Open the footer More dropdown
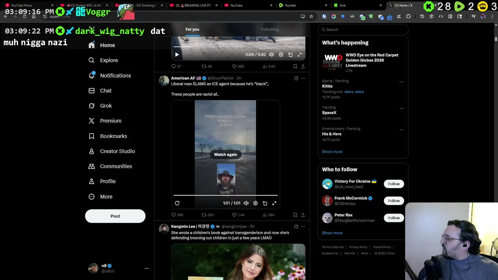 (366, 253)
